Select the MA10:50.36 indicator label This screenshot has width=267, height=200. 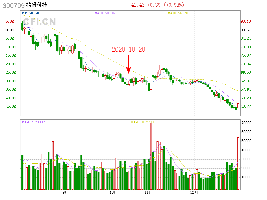coord(105,13)
